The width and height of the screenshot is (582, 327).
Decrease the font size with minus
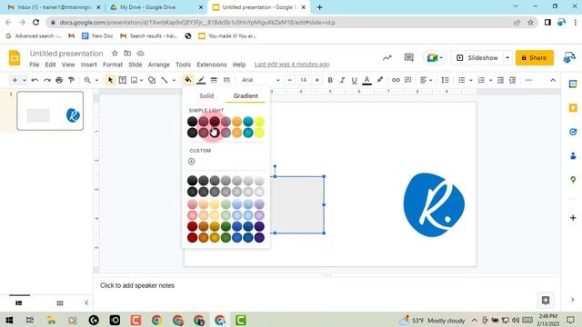click(289, 80)
